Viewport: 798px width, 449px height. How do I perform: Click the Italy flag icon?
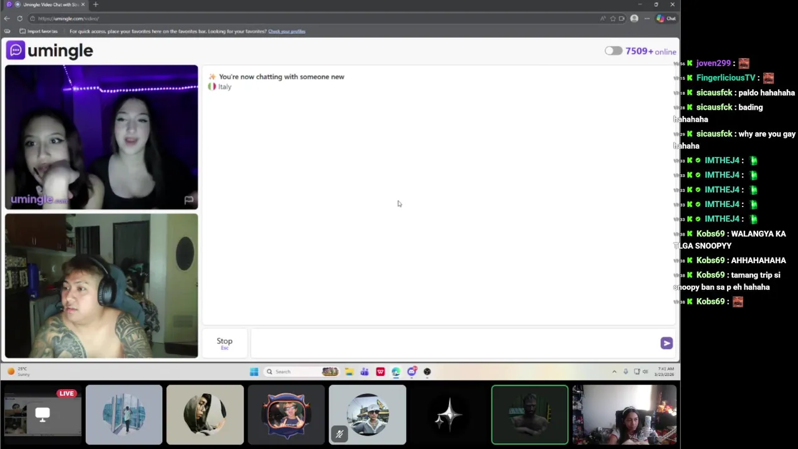click(212, 87)
